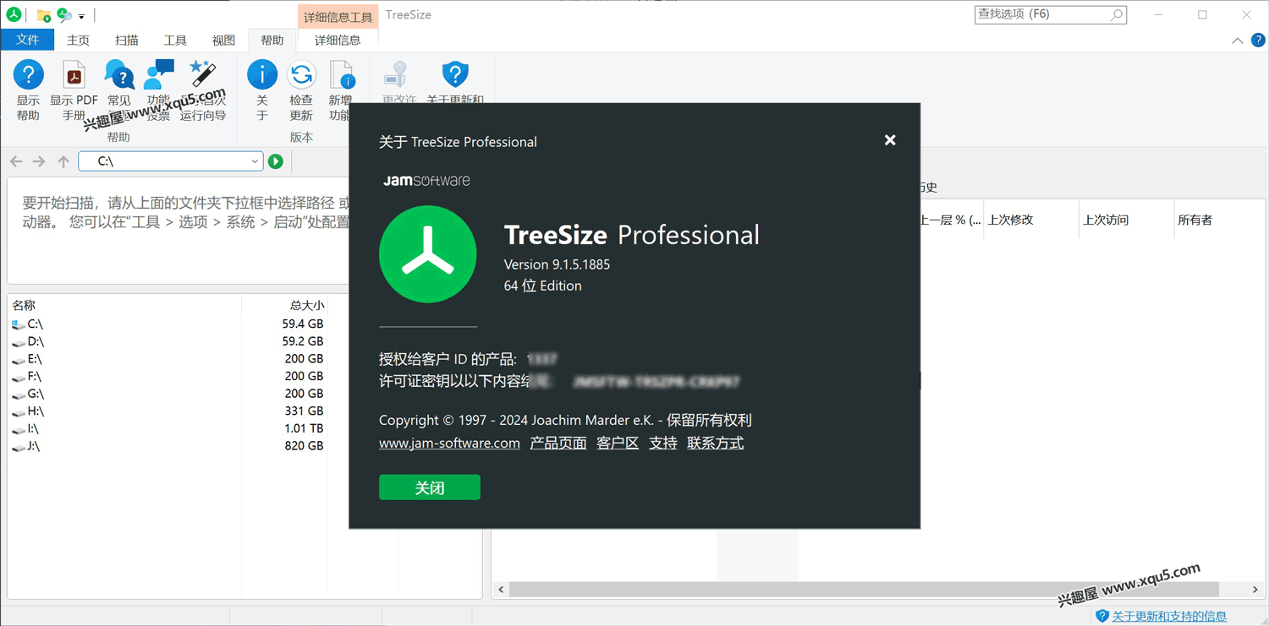Select the F:\ drive row
This screenshot has height=626, width=1269.
168,376
